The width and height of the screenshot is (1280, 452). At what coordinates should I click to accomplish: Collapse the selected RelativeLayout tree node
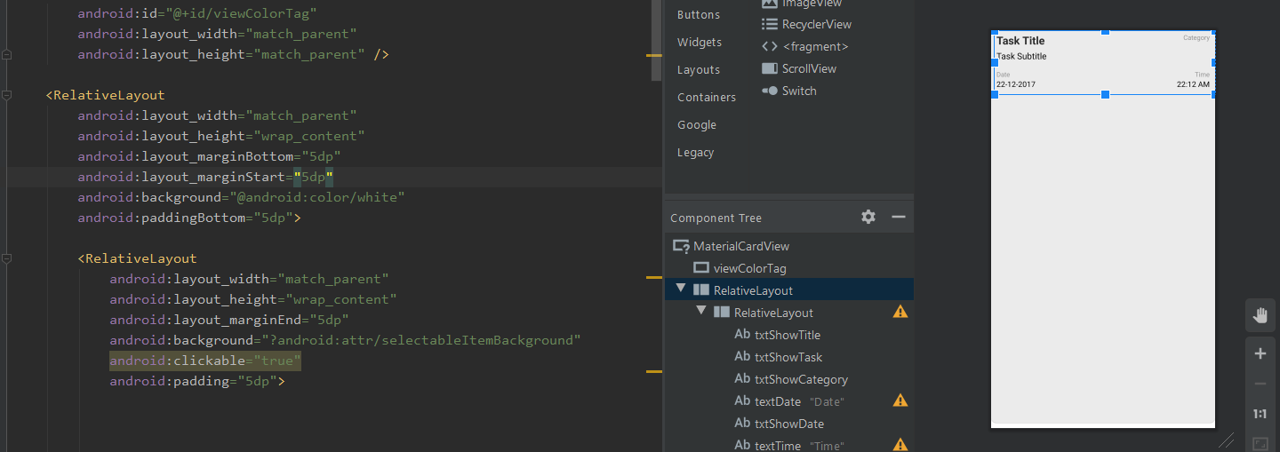pyautogui.click(x=681, y=289)
